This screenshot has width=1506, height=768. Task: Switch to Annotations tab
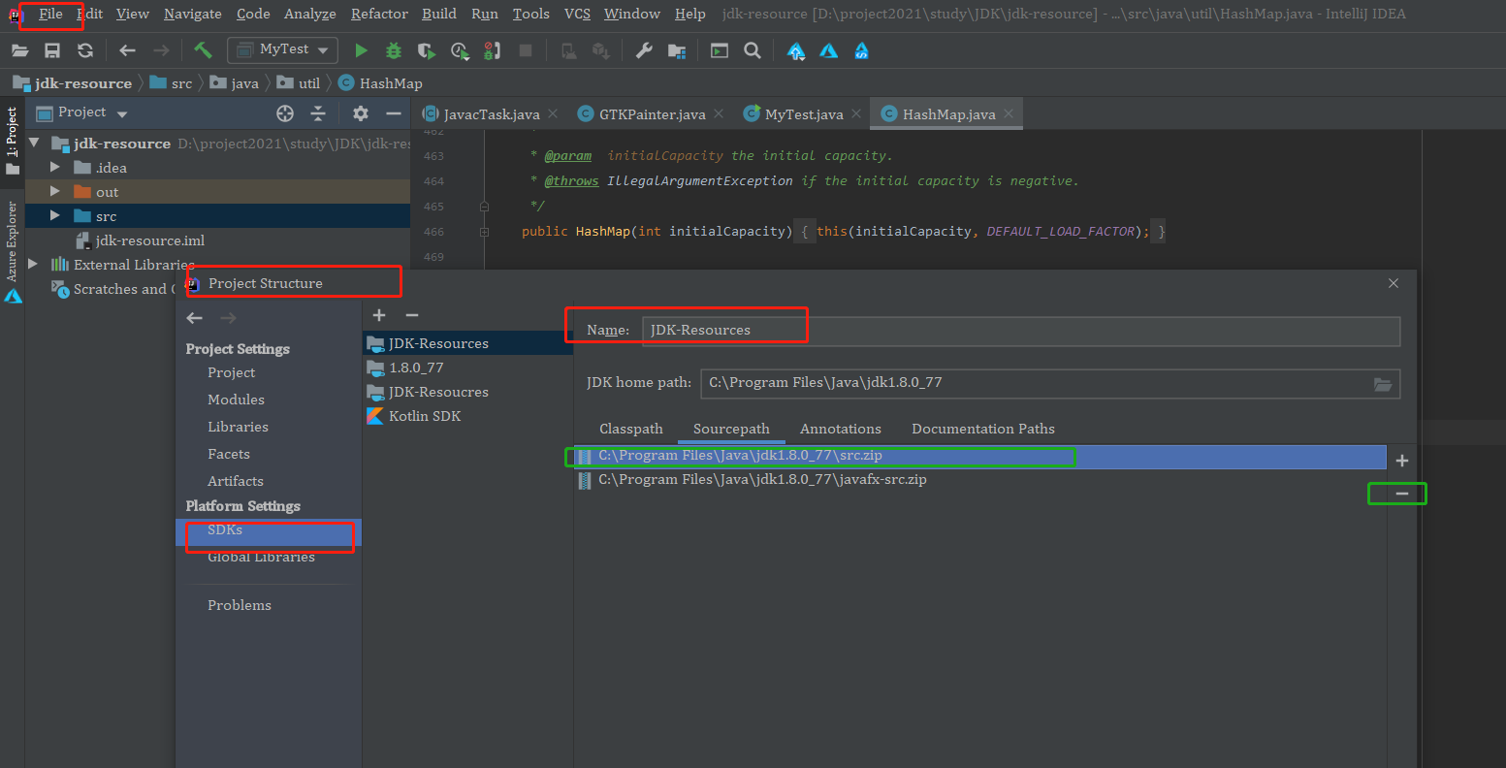tap(841, 429)
